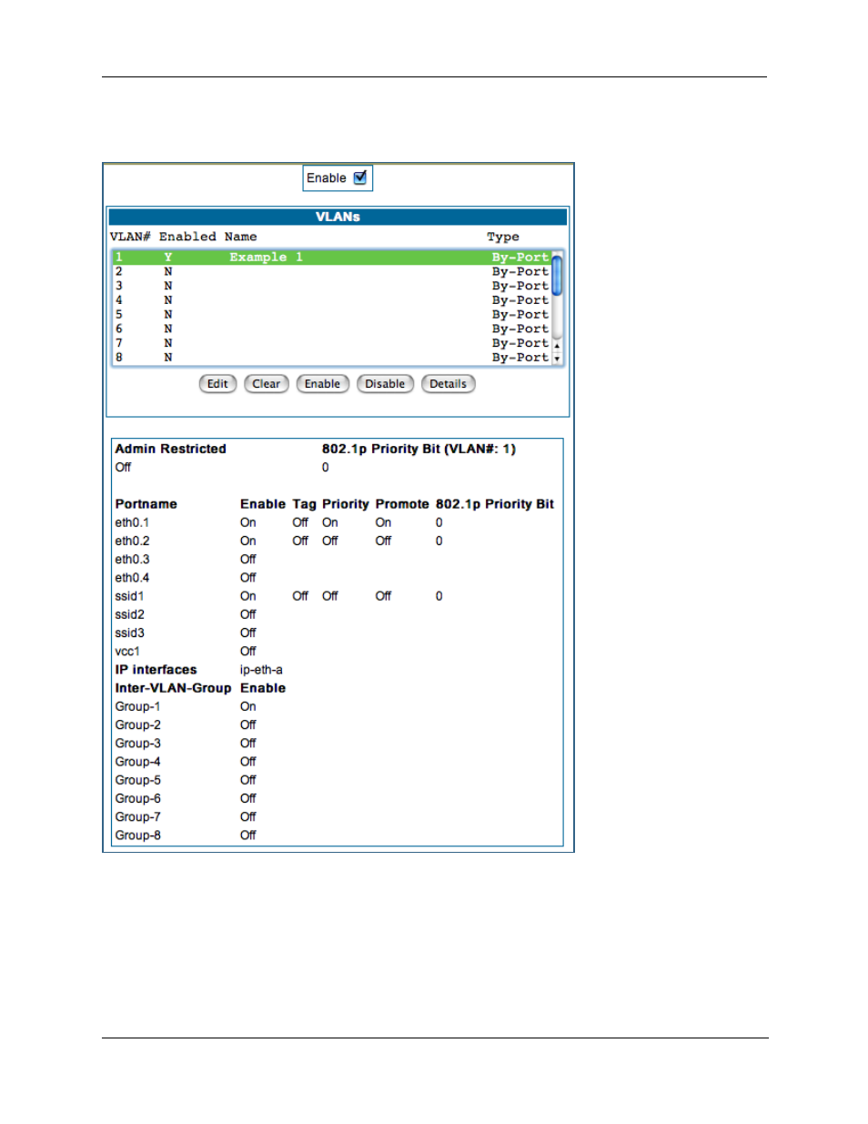Click the VLANs panel header
The width and height of the screenshot is (868, 1124).
(338, 217)
